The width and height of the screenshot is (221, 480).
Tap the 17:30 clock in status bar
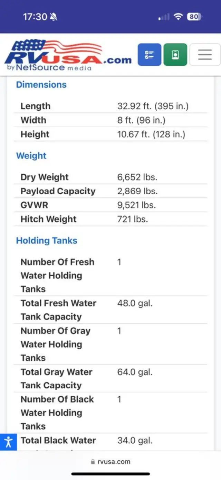35,17
